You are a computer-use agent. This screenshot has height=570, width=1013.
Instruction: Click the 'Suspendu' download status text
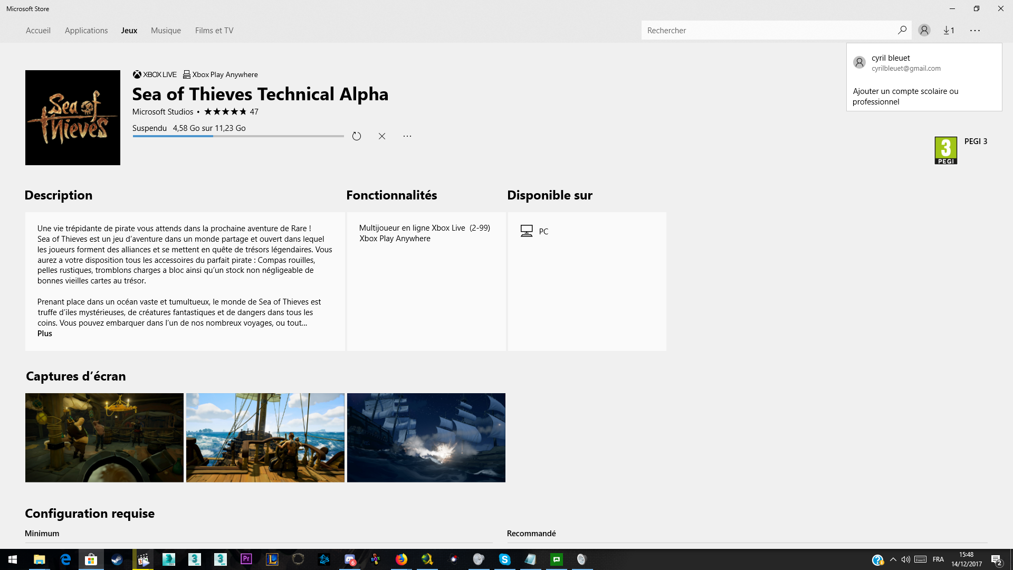[x=149, y=128]
